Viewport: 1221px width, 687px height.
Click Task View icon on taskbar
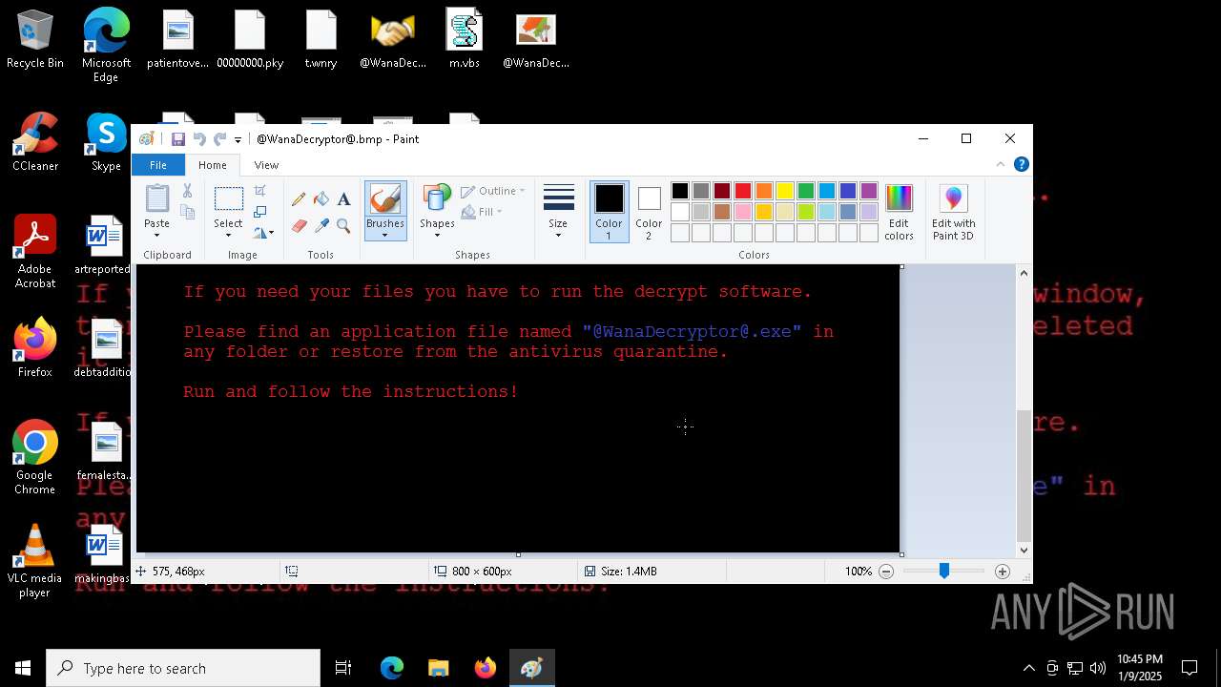(343, 668)
